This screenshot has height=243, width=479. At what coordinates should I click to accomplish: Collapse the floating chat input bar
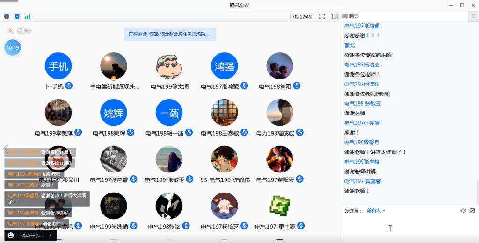[x=51, y=236]
